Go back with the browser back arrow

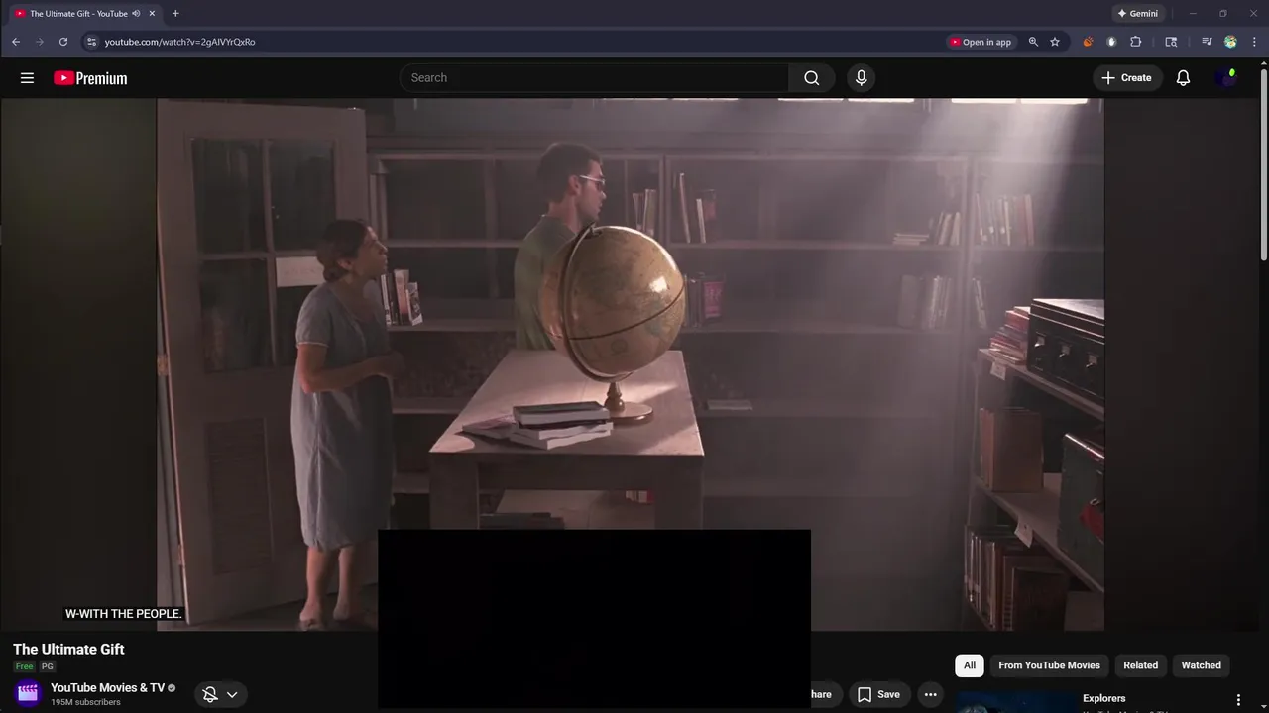tap(16, 42)
